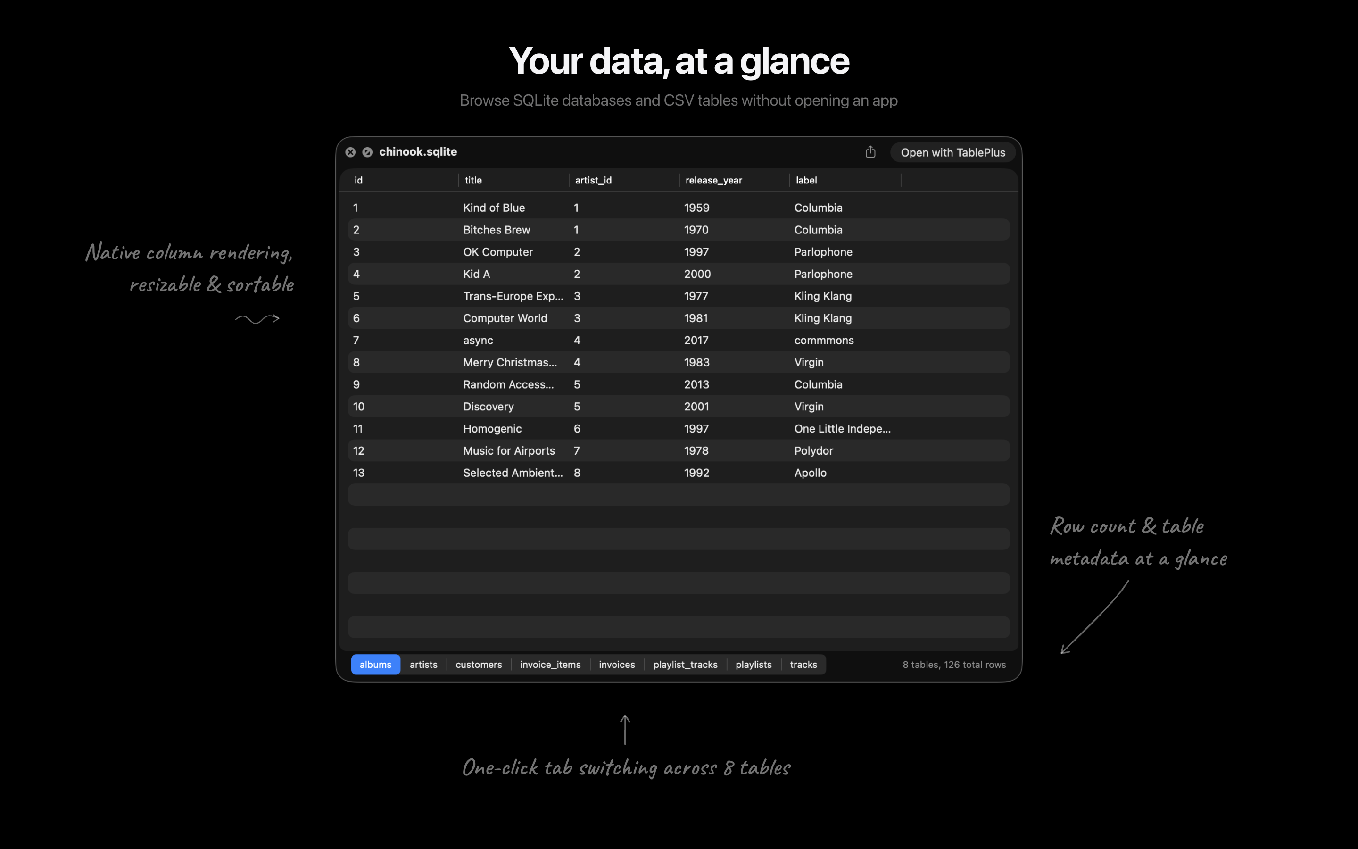The image size is (1358, 849).
Task: Show the playlist_tracks table
Action: pyautogui.click(x=685, y=664)
